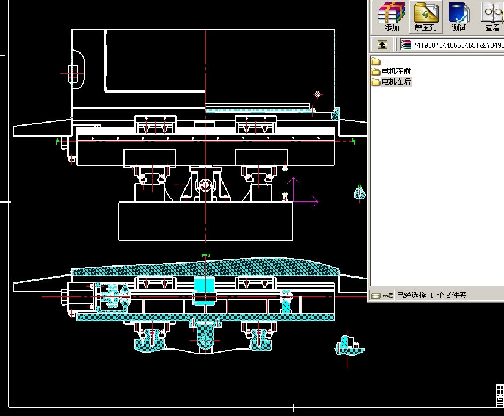Click the disk drive icon in status bar

[376, 295]
